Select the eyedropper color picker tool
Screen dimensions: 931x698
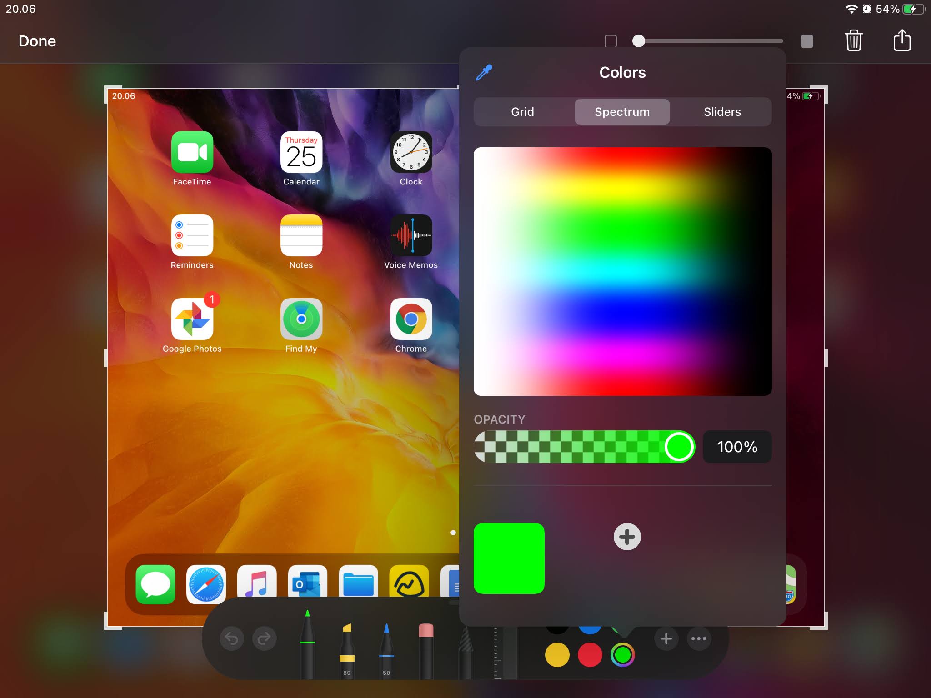tap(484, 73)
